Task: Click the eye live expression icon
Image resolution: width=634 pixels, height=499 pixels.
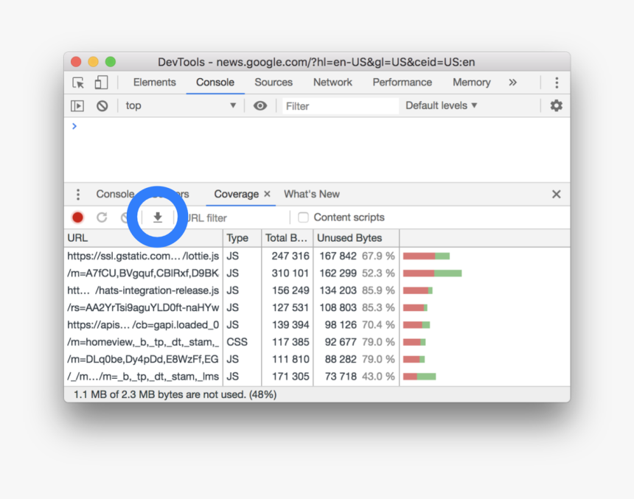Action: pos(260,105)
